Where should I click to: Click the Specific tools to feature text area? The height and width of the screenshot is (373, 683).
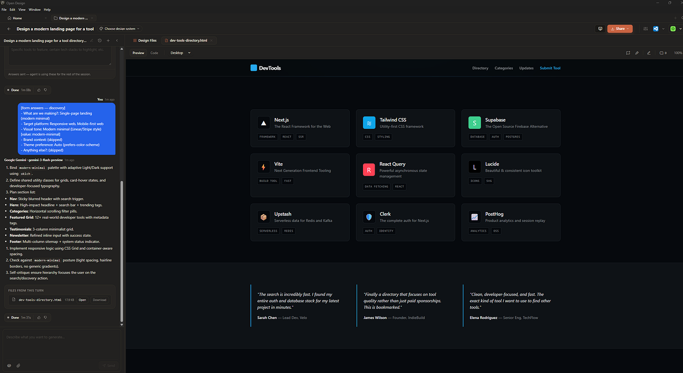pos(60,56)
